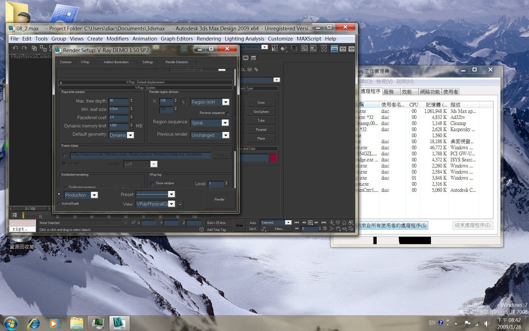Screen dimensions: 529x331
Task: Switch to the Render Elements tab
Action: [x=177, y=62]
